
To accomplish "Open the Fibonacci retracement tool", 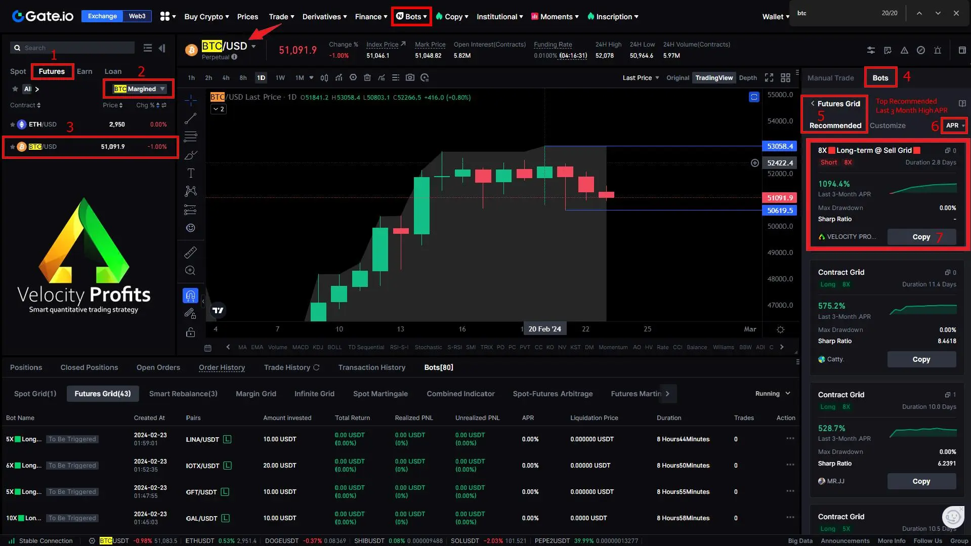I will [190, 137].
